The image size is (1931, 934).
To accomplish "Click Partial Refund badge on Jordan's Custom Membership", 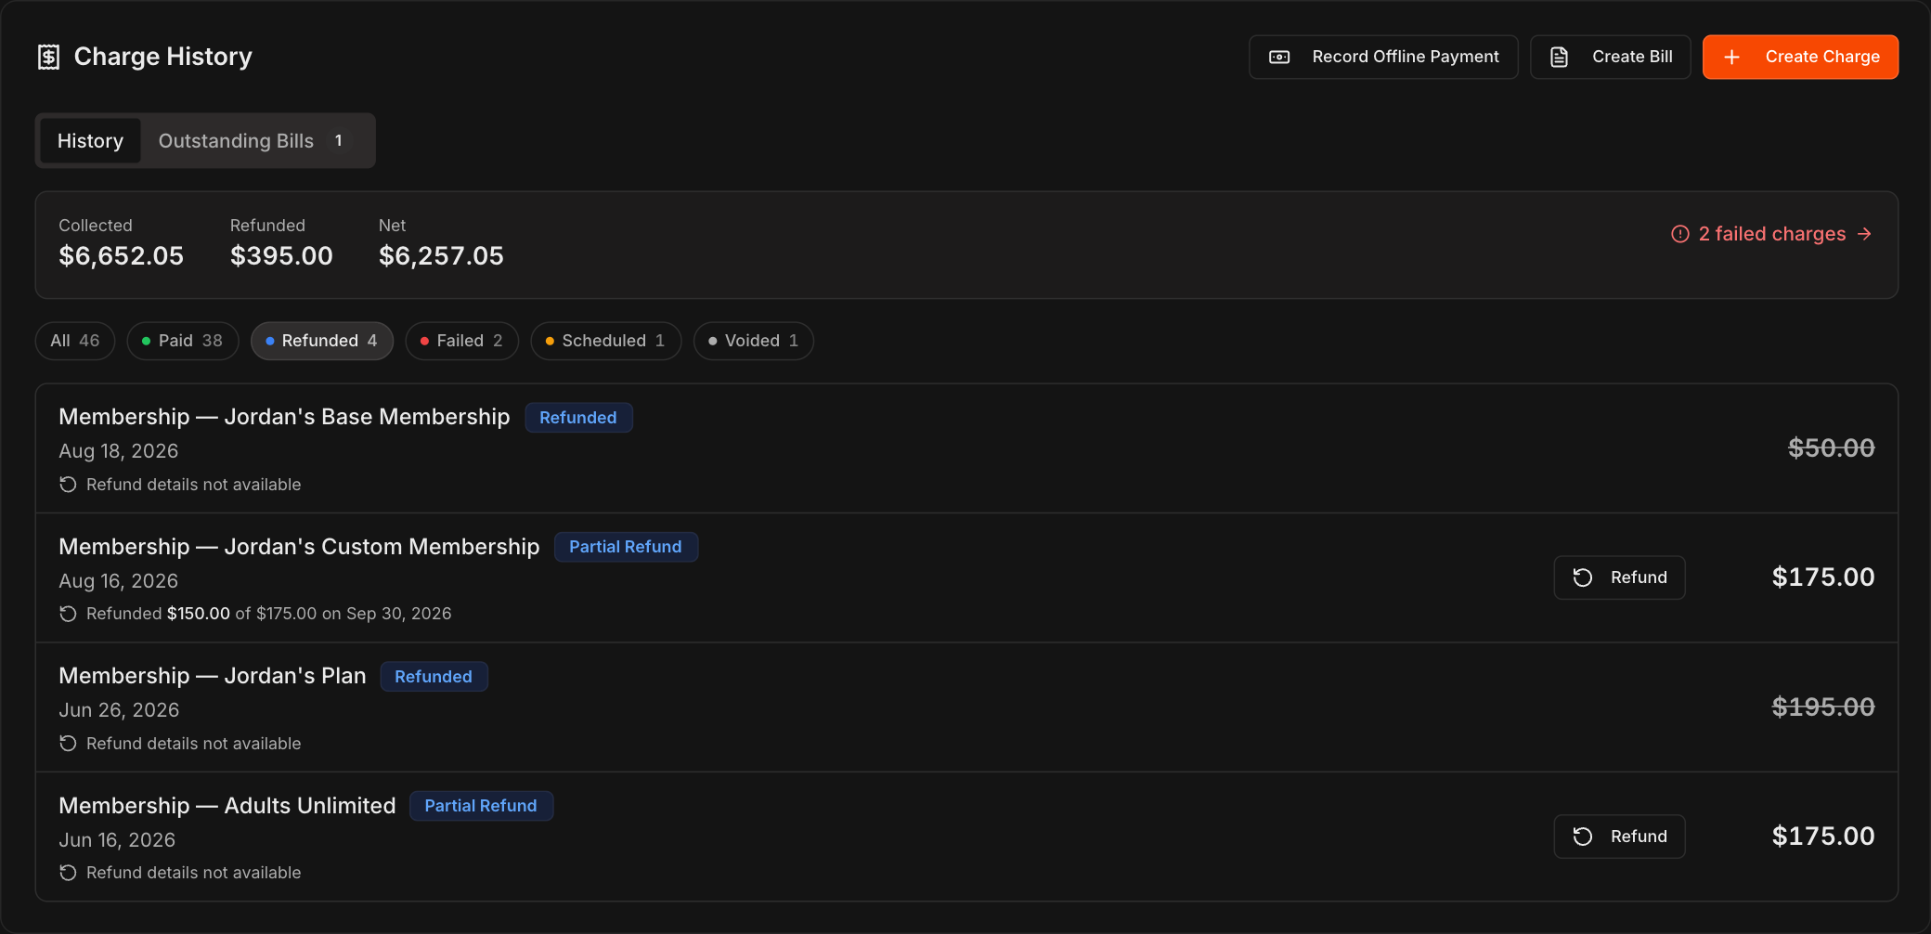I will pyautogui.click(x=626, y=547).
